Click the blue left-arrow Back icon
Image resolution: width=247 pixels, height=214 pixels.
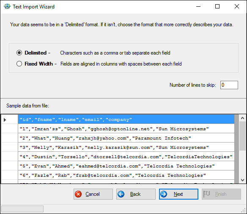pos(121,194)
